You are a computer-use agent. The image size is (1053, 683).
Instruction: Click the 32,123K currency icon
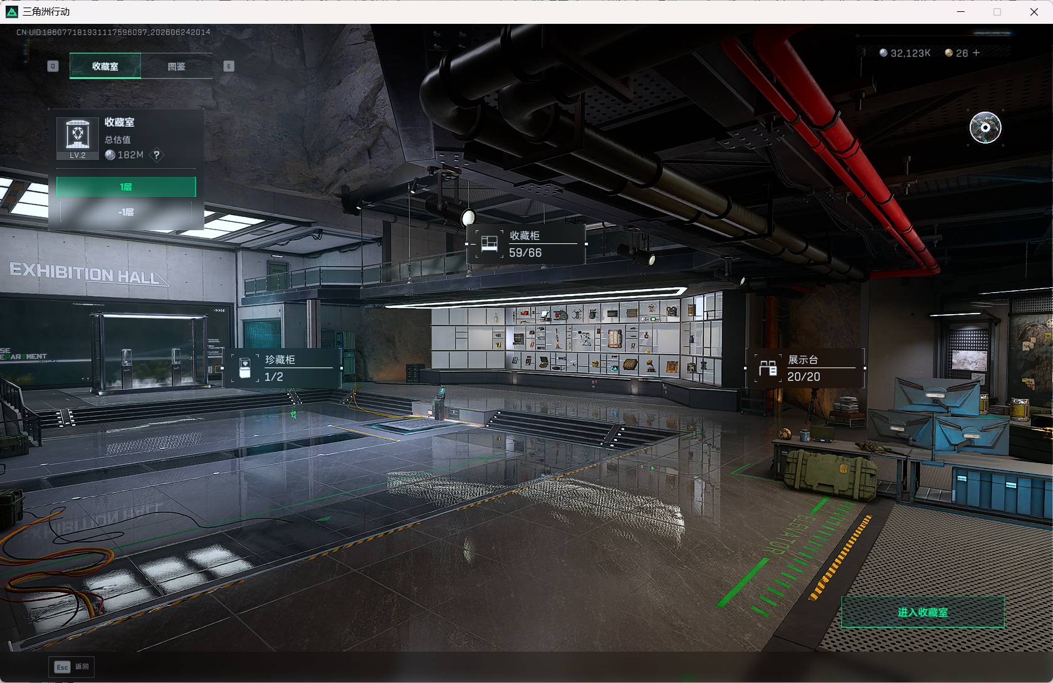884,53
